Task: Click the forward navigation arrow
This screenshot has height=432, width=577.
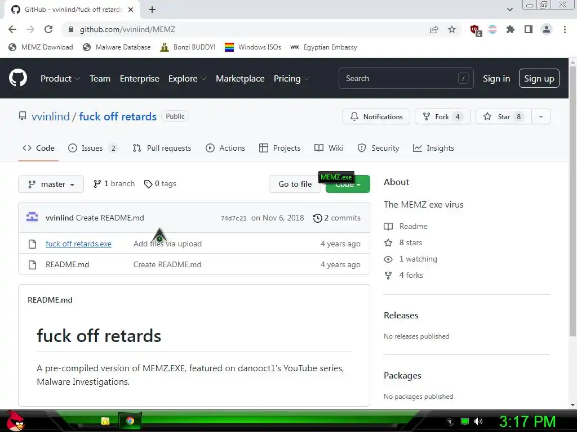Action: click(x=30, y=29)
